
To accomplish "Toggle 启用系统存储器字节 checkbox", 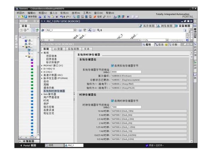I will [112, 66].
